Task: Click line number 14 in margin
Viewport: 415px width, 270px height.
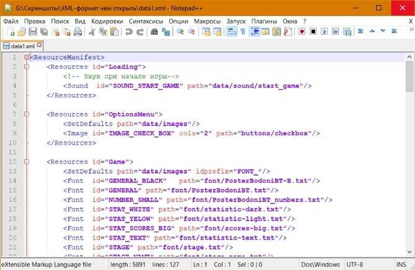Action: point(12,180)
